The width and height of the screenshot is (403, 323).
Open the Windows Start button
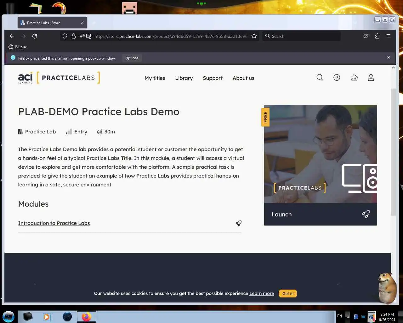point(9,316)
